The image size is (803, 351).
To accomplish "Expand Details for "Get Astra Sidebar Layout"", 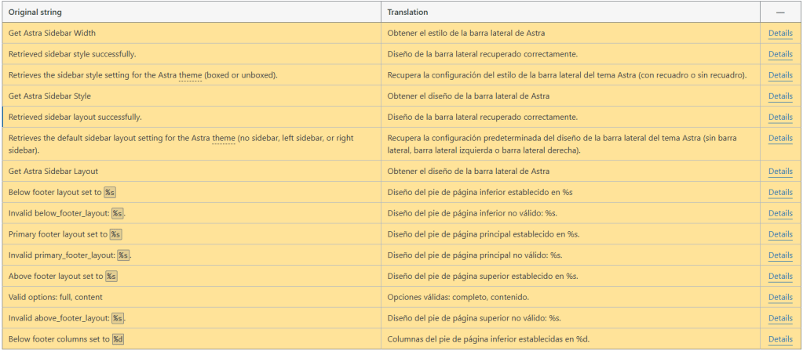I will 779,171.
